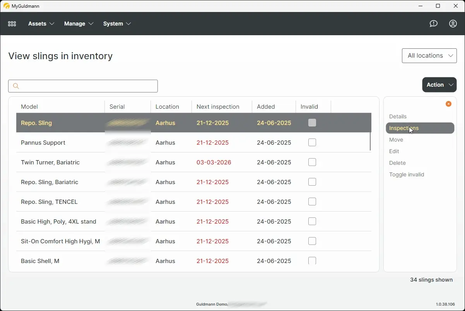
Task: Dismiss the action menu with the orange x
Action: (x=448, y=104)
